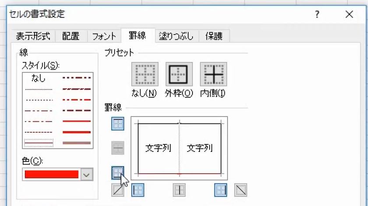
Task: Toggle the diagonal down border button
Action: point(241,190)
